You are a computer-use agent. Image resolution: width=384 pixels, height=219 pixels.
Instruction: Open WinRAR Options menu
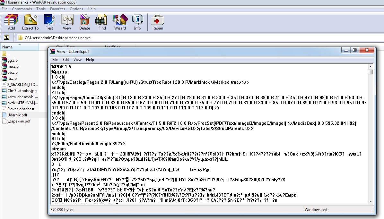click(x=76, y=9)
